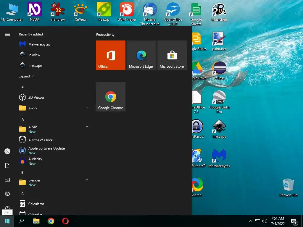303x227 pixels.
Task: Click the B letter header
Action: (22, 173)
